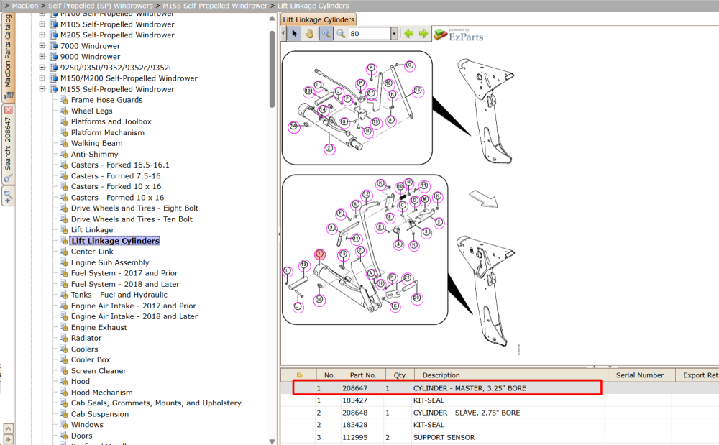Viewport: 719px width, 445px height.
Task: Select the zoom in magnifier tool
Action: click(326, 34)
